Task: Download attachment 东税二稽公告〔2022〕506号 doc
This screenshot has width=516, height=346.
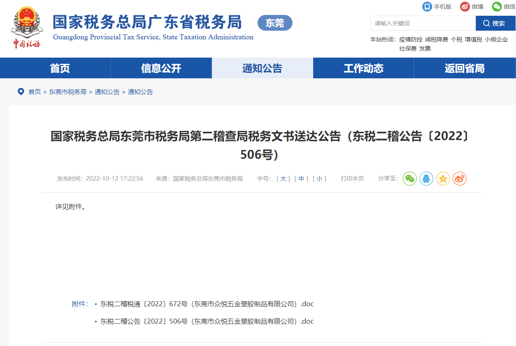Action: tap(207, 321)
